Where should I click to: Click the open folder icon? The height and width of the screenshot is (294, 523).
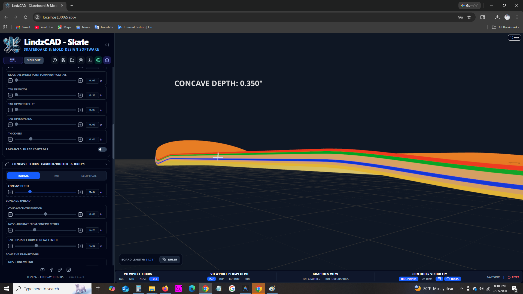click(72, 60)
